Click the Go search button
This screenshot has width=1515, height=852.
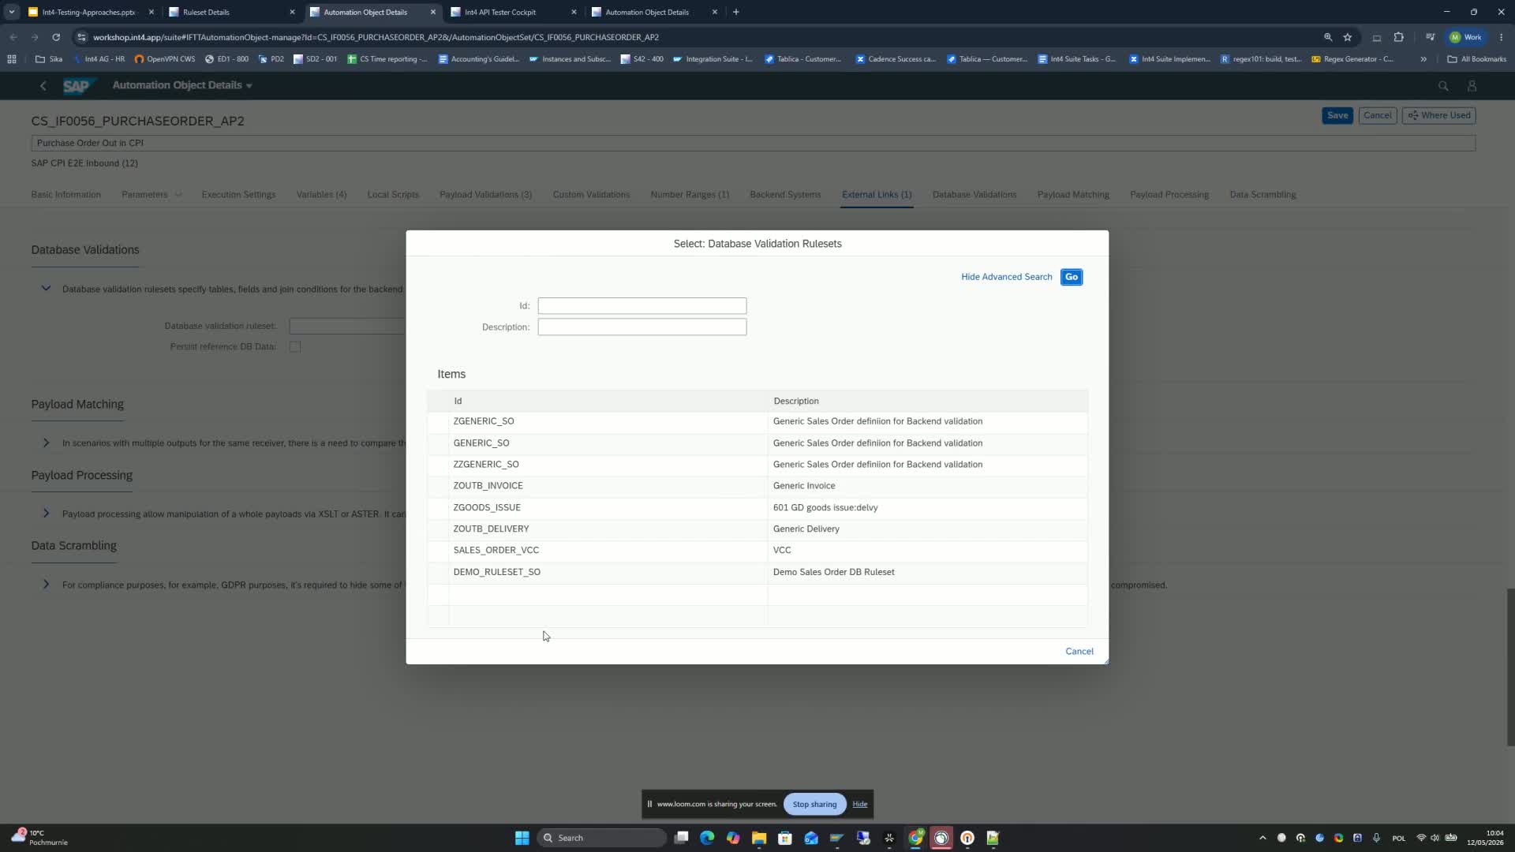1071,277
